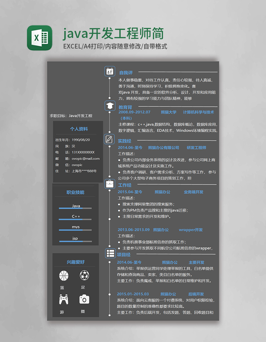Click the 自我评价 ID-card icon on the timeline
266x342 pixels.
point(110,71)
